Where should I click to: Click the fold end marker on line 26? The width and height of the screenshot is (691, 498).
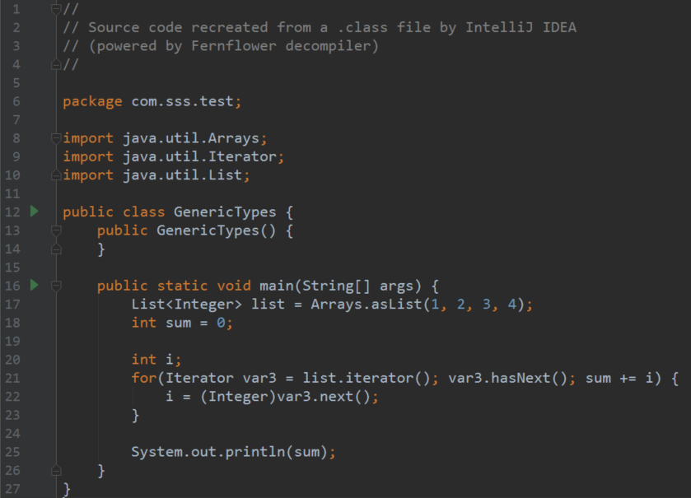click(56, 471)
